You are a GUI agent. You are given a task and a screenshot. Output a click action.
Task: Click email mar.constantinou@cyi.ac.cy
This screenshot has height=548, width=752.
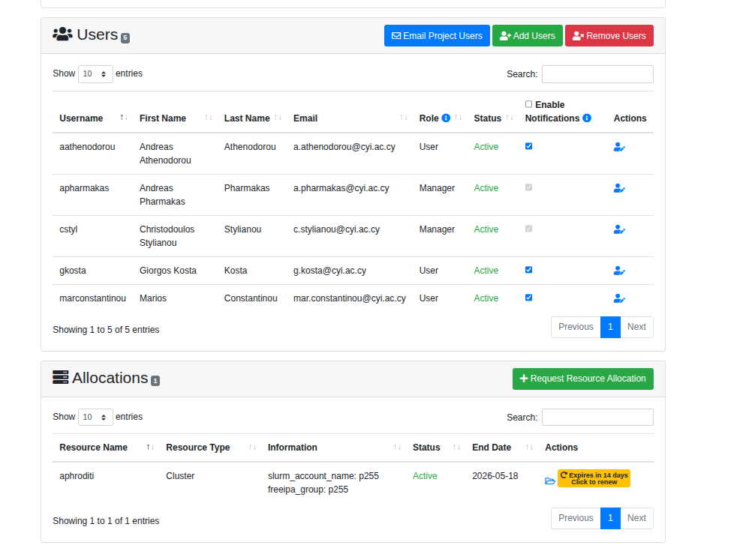(350, 298)
